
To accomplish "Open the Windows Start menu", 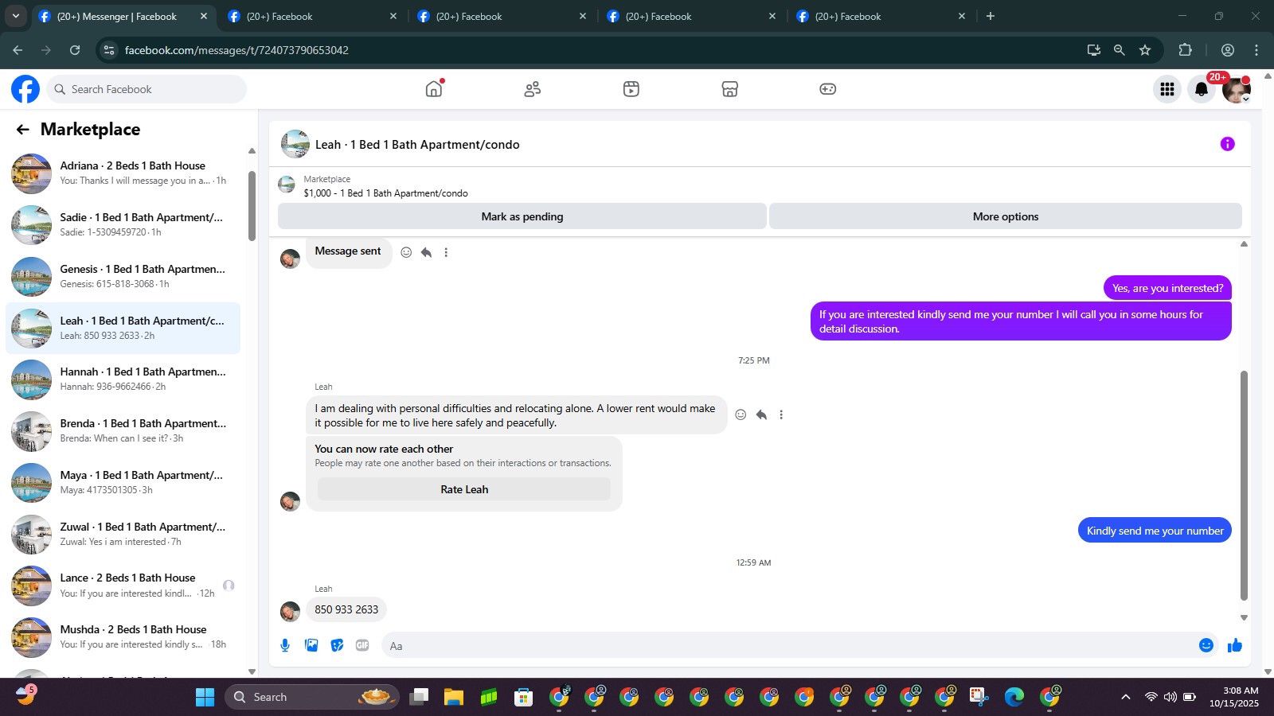I will coord(205,697).
